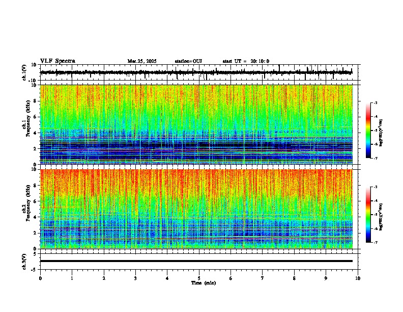
Task: Click time axis tick label "9"
Action: 326,278
